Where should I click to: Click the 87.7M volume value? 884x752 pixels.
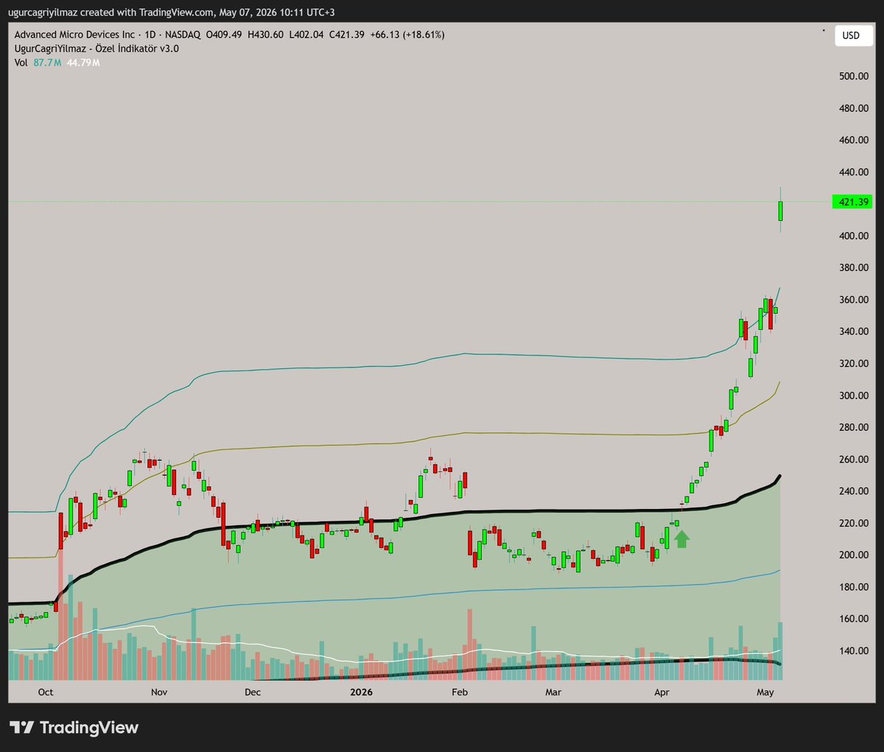[48, 63]
